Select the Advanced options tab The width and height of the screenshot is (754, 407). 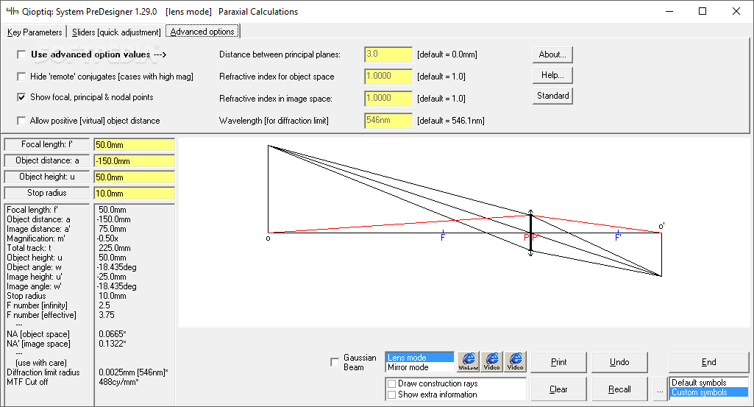tap(202, 31)
